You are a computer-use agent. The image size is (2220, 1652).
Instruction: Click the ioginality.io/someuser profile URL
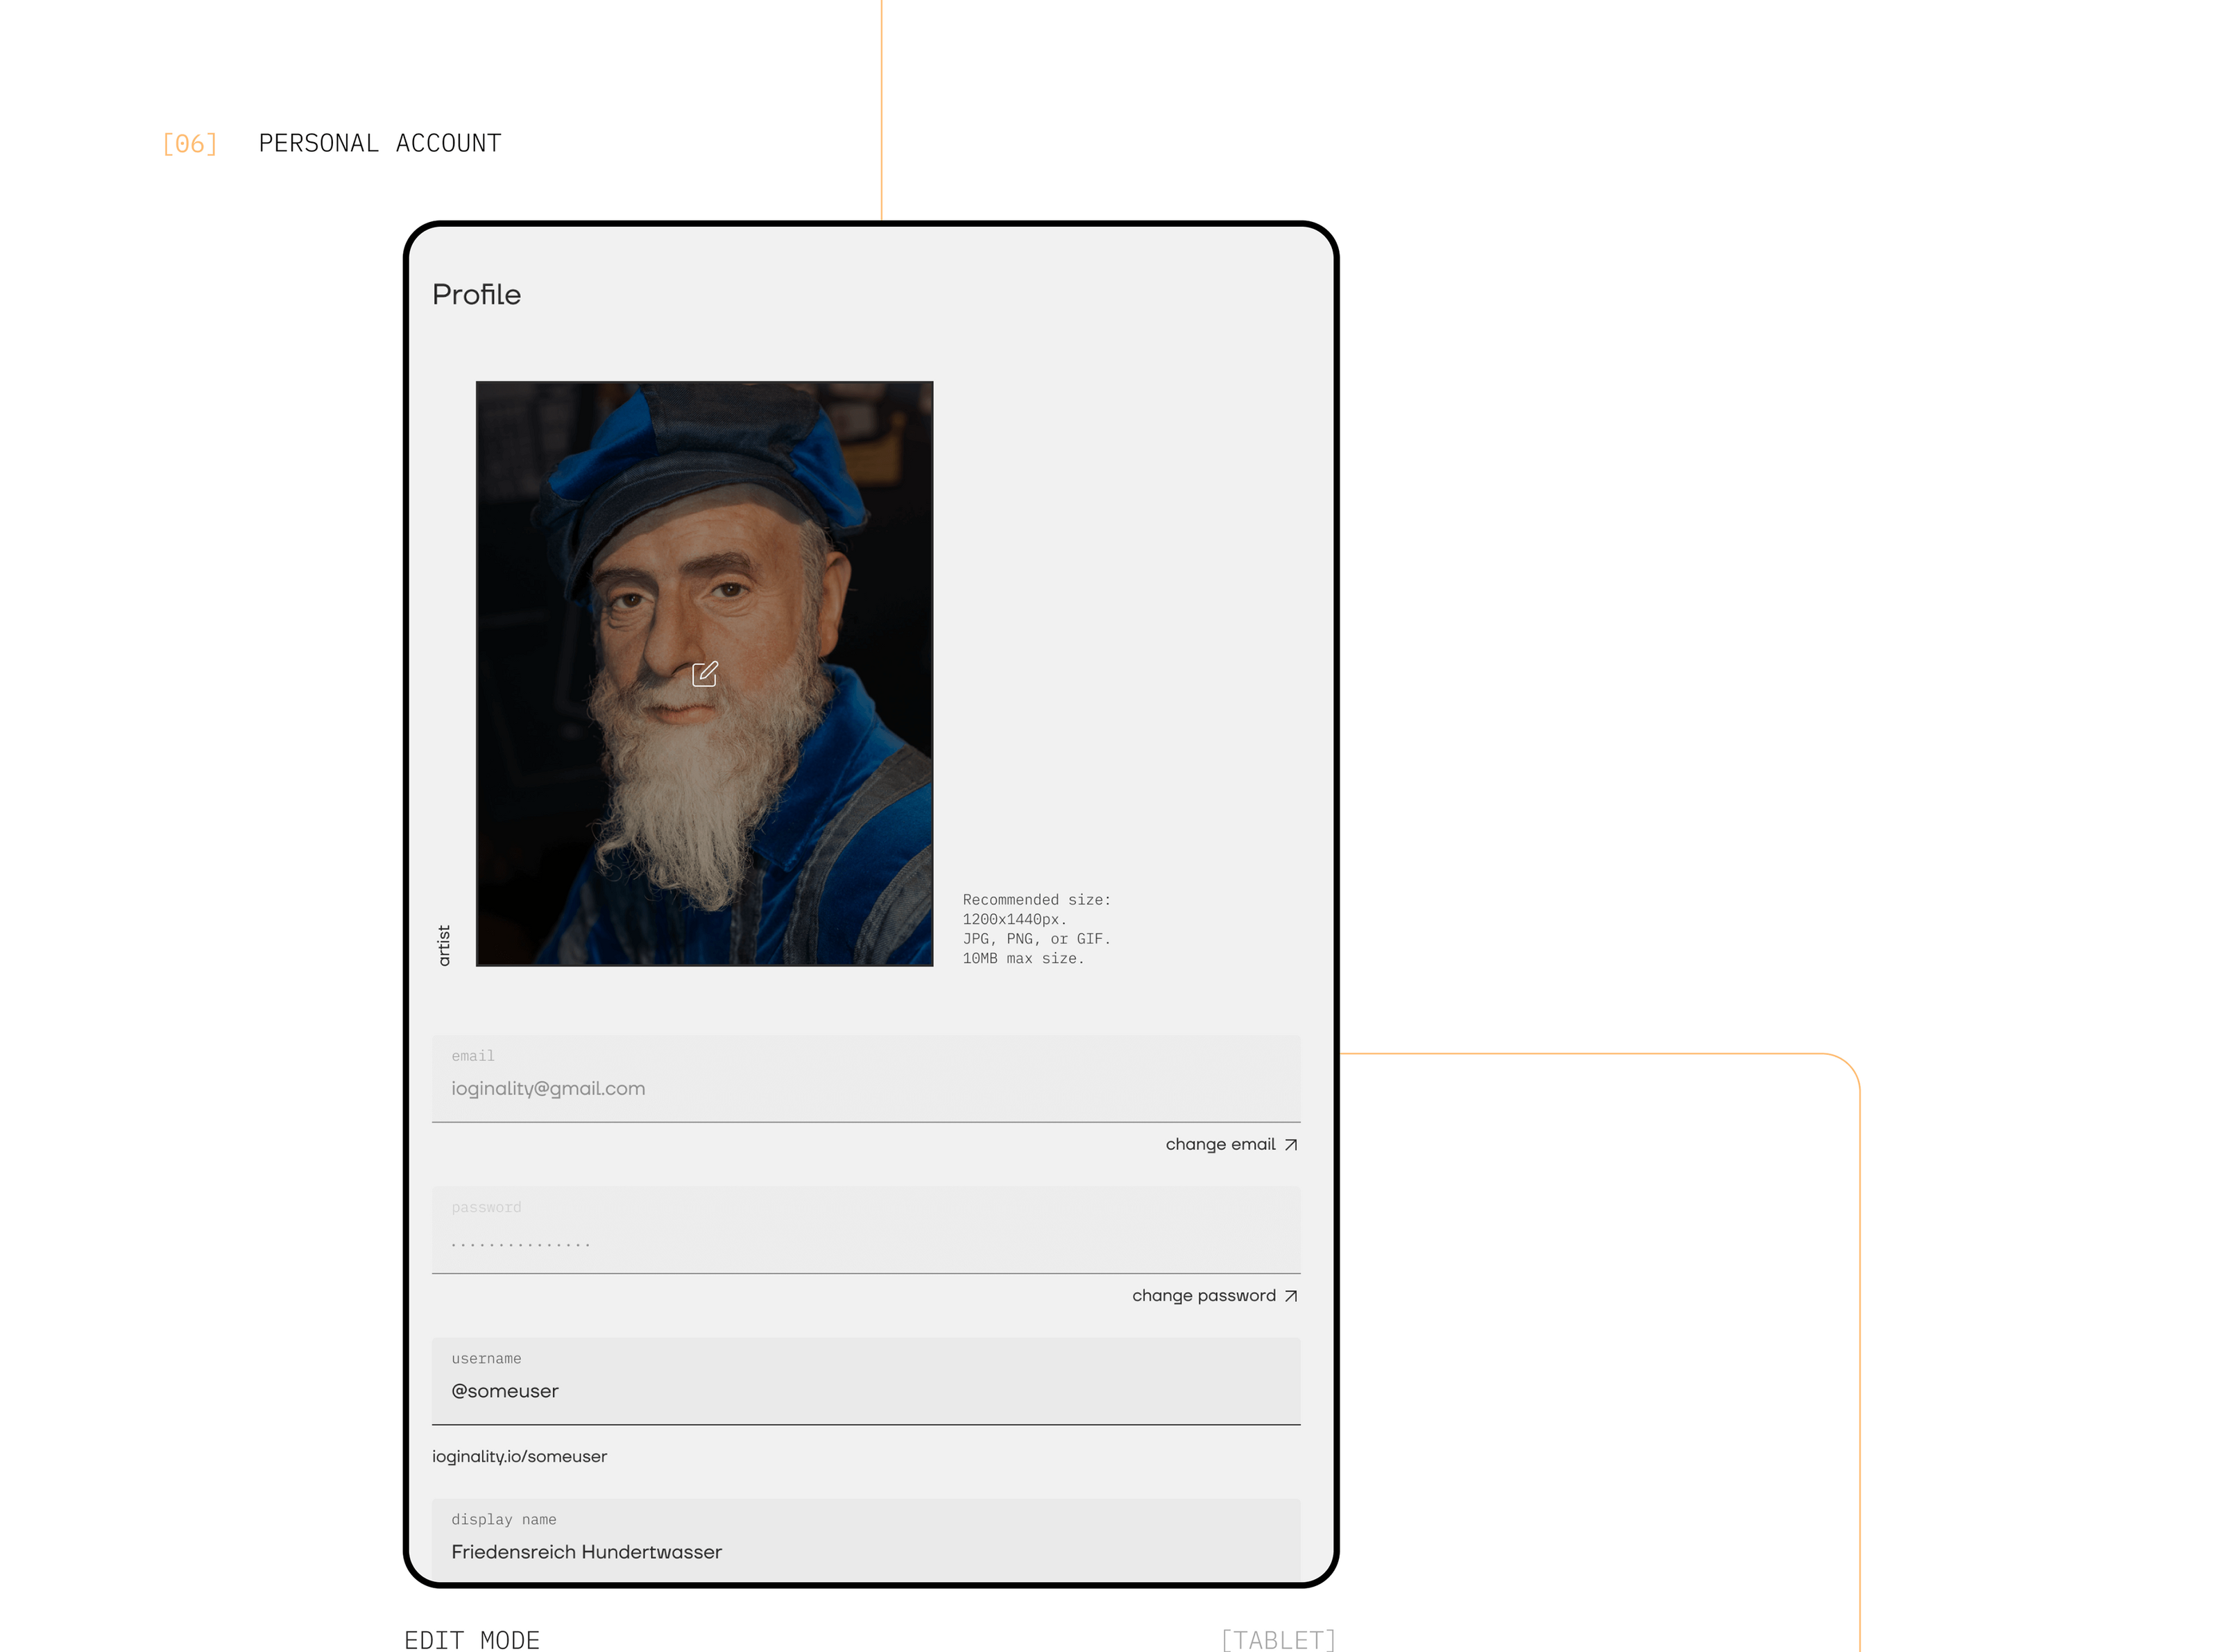(519, 1456)
